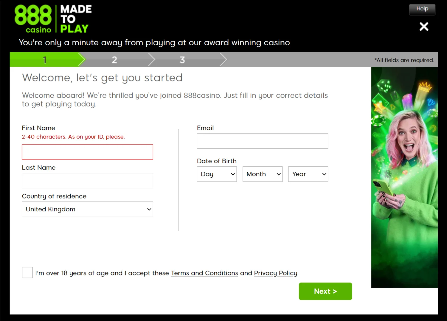Viewport: 447px width, 321px height.
Task: Click the 'Welcome, let's get you started' heading
Action: pyautogui.click(x=102, y=78)
